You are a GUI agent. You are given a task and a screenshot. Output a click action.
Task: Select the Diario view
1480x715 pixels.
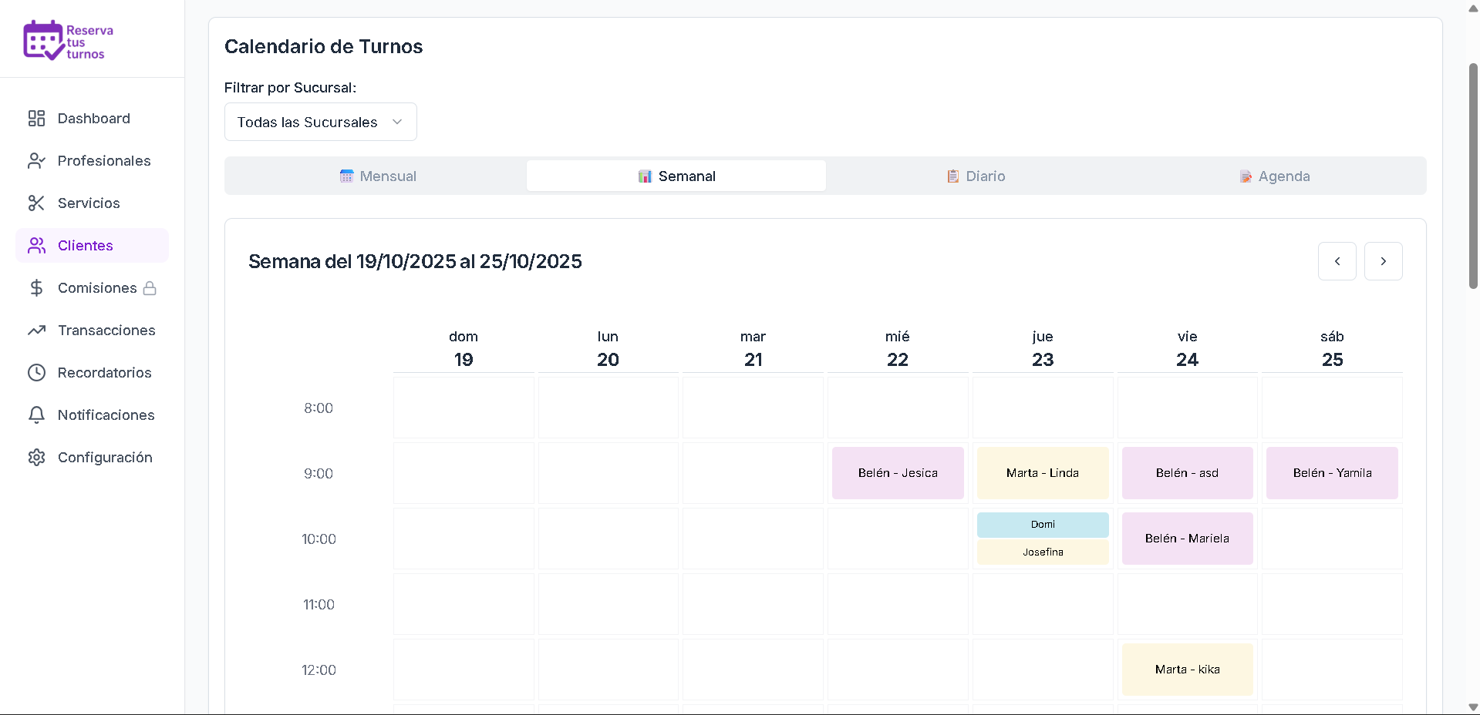tap(976, 176)
